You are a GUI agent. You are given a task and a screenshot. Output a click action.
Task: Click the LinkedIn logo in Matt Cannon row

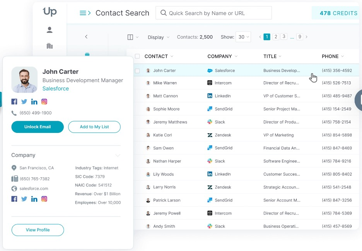210,96
